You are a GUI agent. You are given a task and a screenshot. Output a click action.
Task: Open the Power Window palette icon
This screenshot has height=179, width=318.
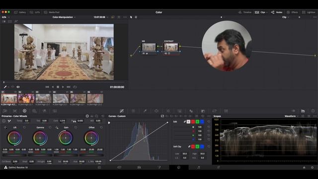point(157,111)
